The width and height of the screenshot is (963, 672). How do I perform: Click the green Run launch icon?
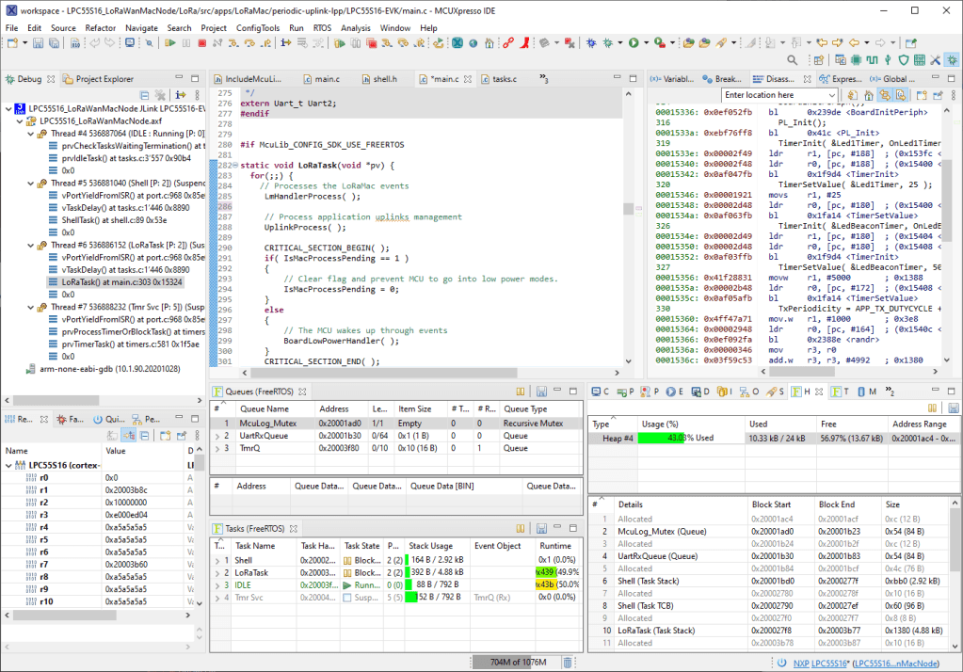point(634,43)
